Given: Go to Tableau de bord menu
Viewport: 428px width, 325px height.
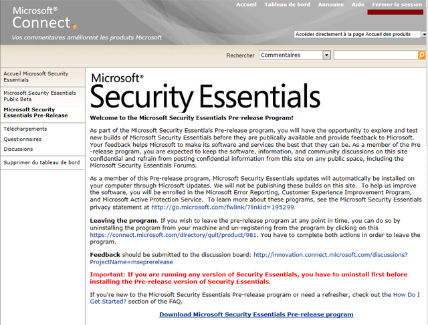Looking at the screenshot, I should point(287,5).
